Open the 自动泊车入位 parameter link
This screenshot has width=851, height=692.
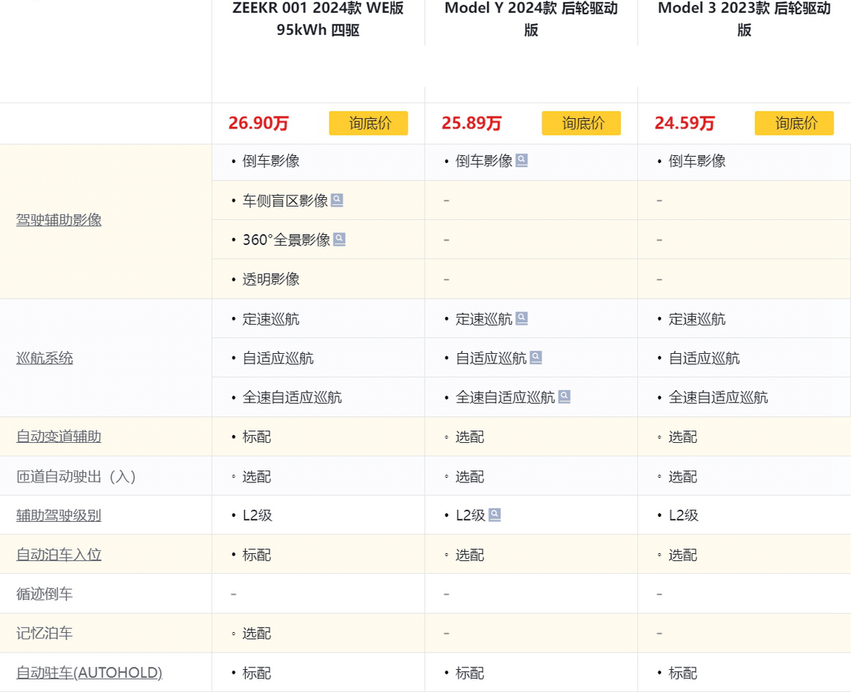click(x=58, y=555)
